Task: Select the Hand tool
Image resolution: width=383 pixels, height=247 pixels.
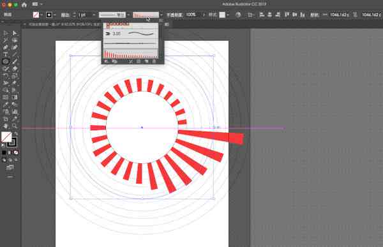Action: click(6, 126)
